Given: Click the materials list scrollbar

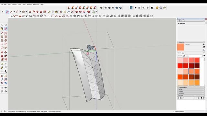Looking at the screenshot, I should click(204, 72).
